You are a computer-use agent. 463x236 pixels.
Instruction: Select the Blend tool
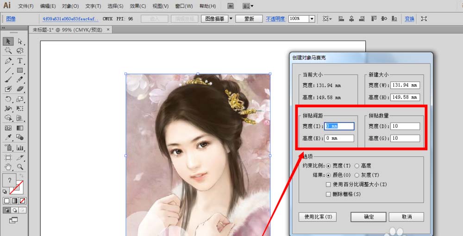(x=20, y=137)
